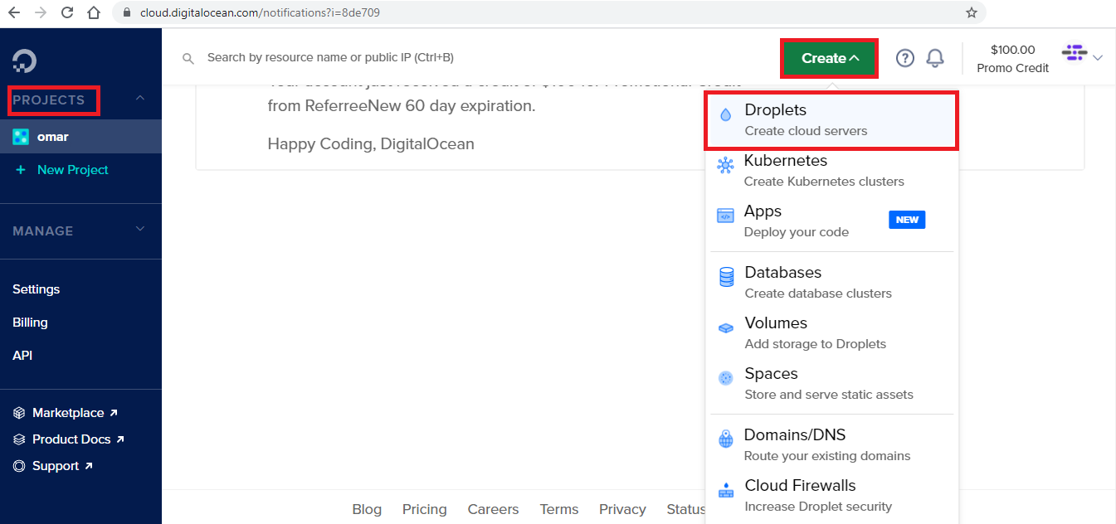Click the DigitalOcean logo in sidebar
Image resolution: width=1116 pixels, height=524 pixels.
24,61
